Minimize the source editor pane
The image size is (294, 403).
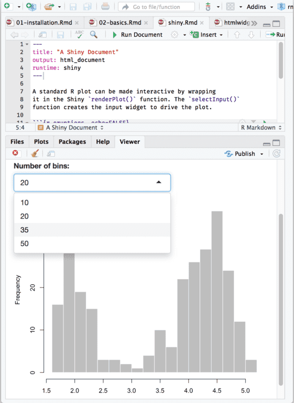(267, 25)
